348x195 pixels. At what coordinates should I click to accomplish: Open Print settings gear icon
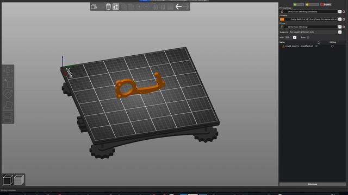pos(344,12)
